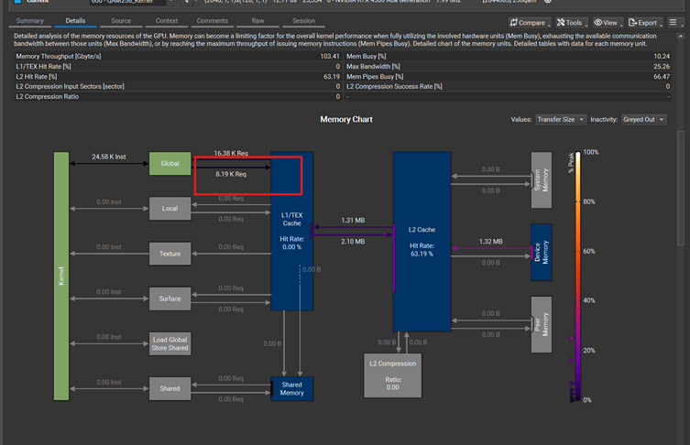Click the 16.38 K Req label

pyautogui.click(x=231, y=153)
